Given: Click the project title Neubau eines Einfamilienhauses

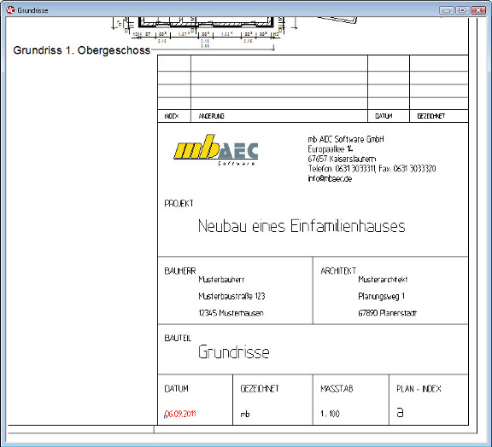Looking at the screenshot, I should point(302,226).
